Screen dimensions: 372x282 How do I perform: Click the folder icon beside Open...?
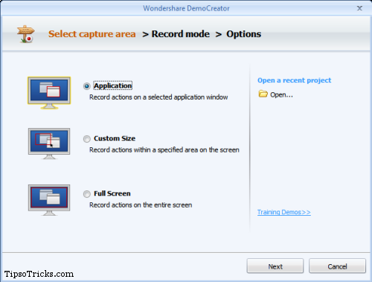263,94
